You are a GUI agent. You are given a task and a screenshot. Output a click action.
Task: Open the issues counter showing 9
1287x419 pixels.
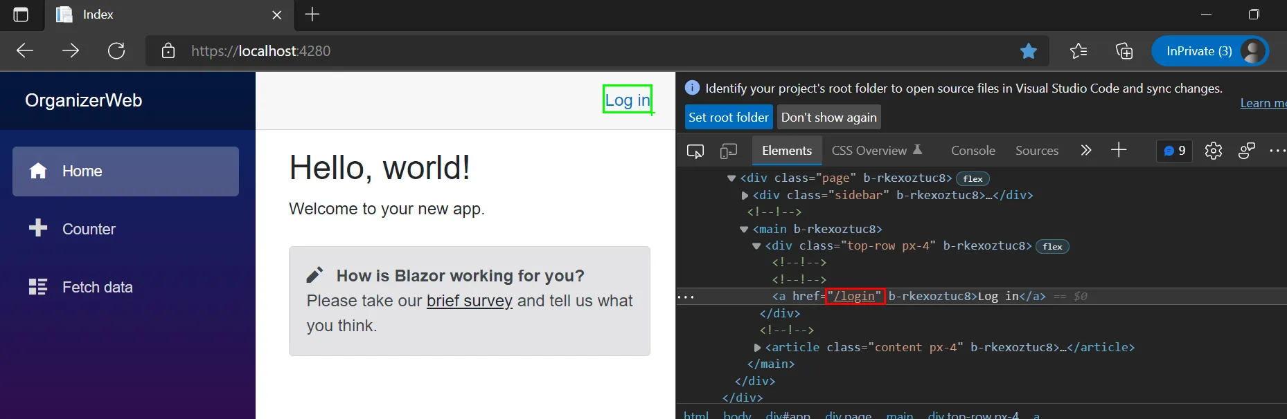(1175, 151)
